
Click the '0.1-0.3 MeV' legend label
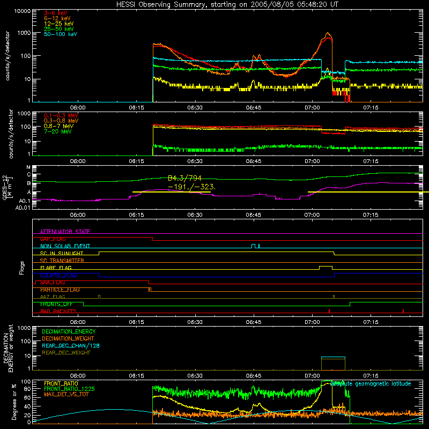point(61,115)
